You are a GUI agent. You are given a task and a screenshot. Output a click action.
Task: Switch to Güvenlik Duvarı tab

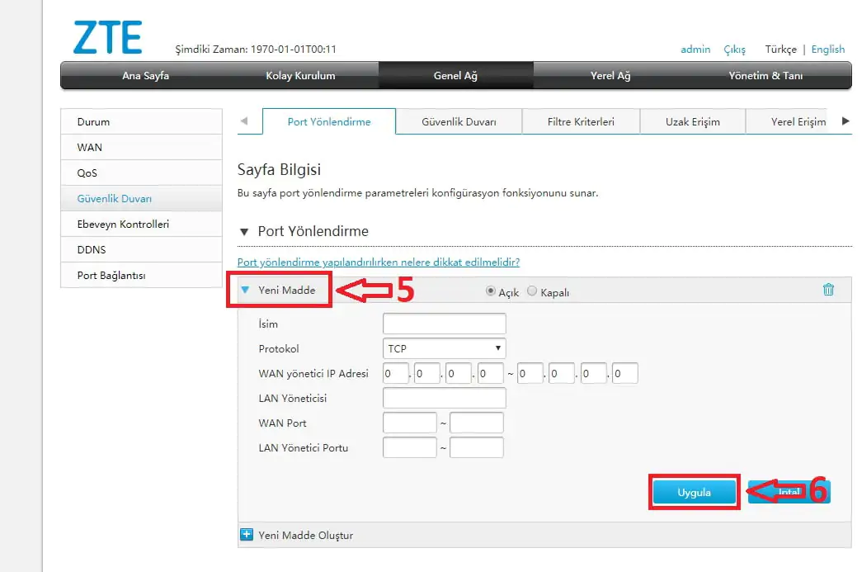click(x=459, y=122)
